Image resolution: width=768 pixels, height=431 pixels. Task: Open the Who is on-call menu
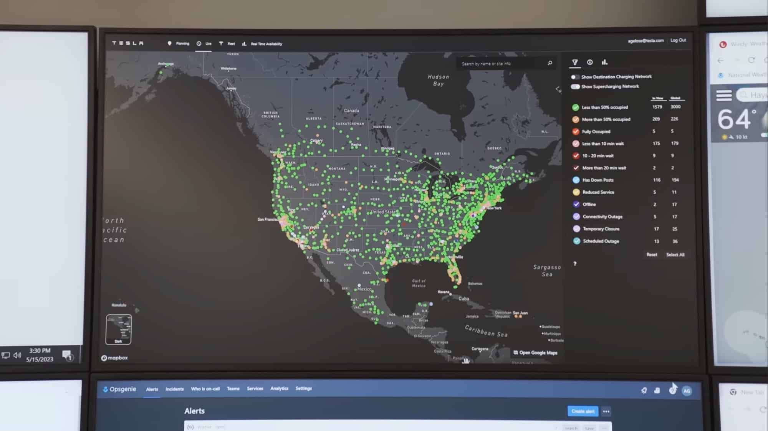click(205, 389)
